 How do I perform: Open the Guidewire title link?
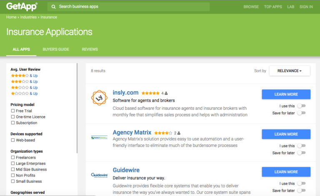tap(126, 170)
